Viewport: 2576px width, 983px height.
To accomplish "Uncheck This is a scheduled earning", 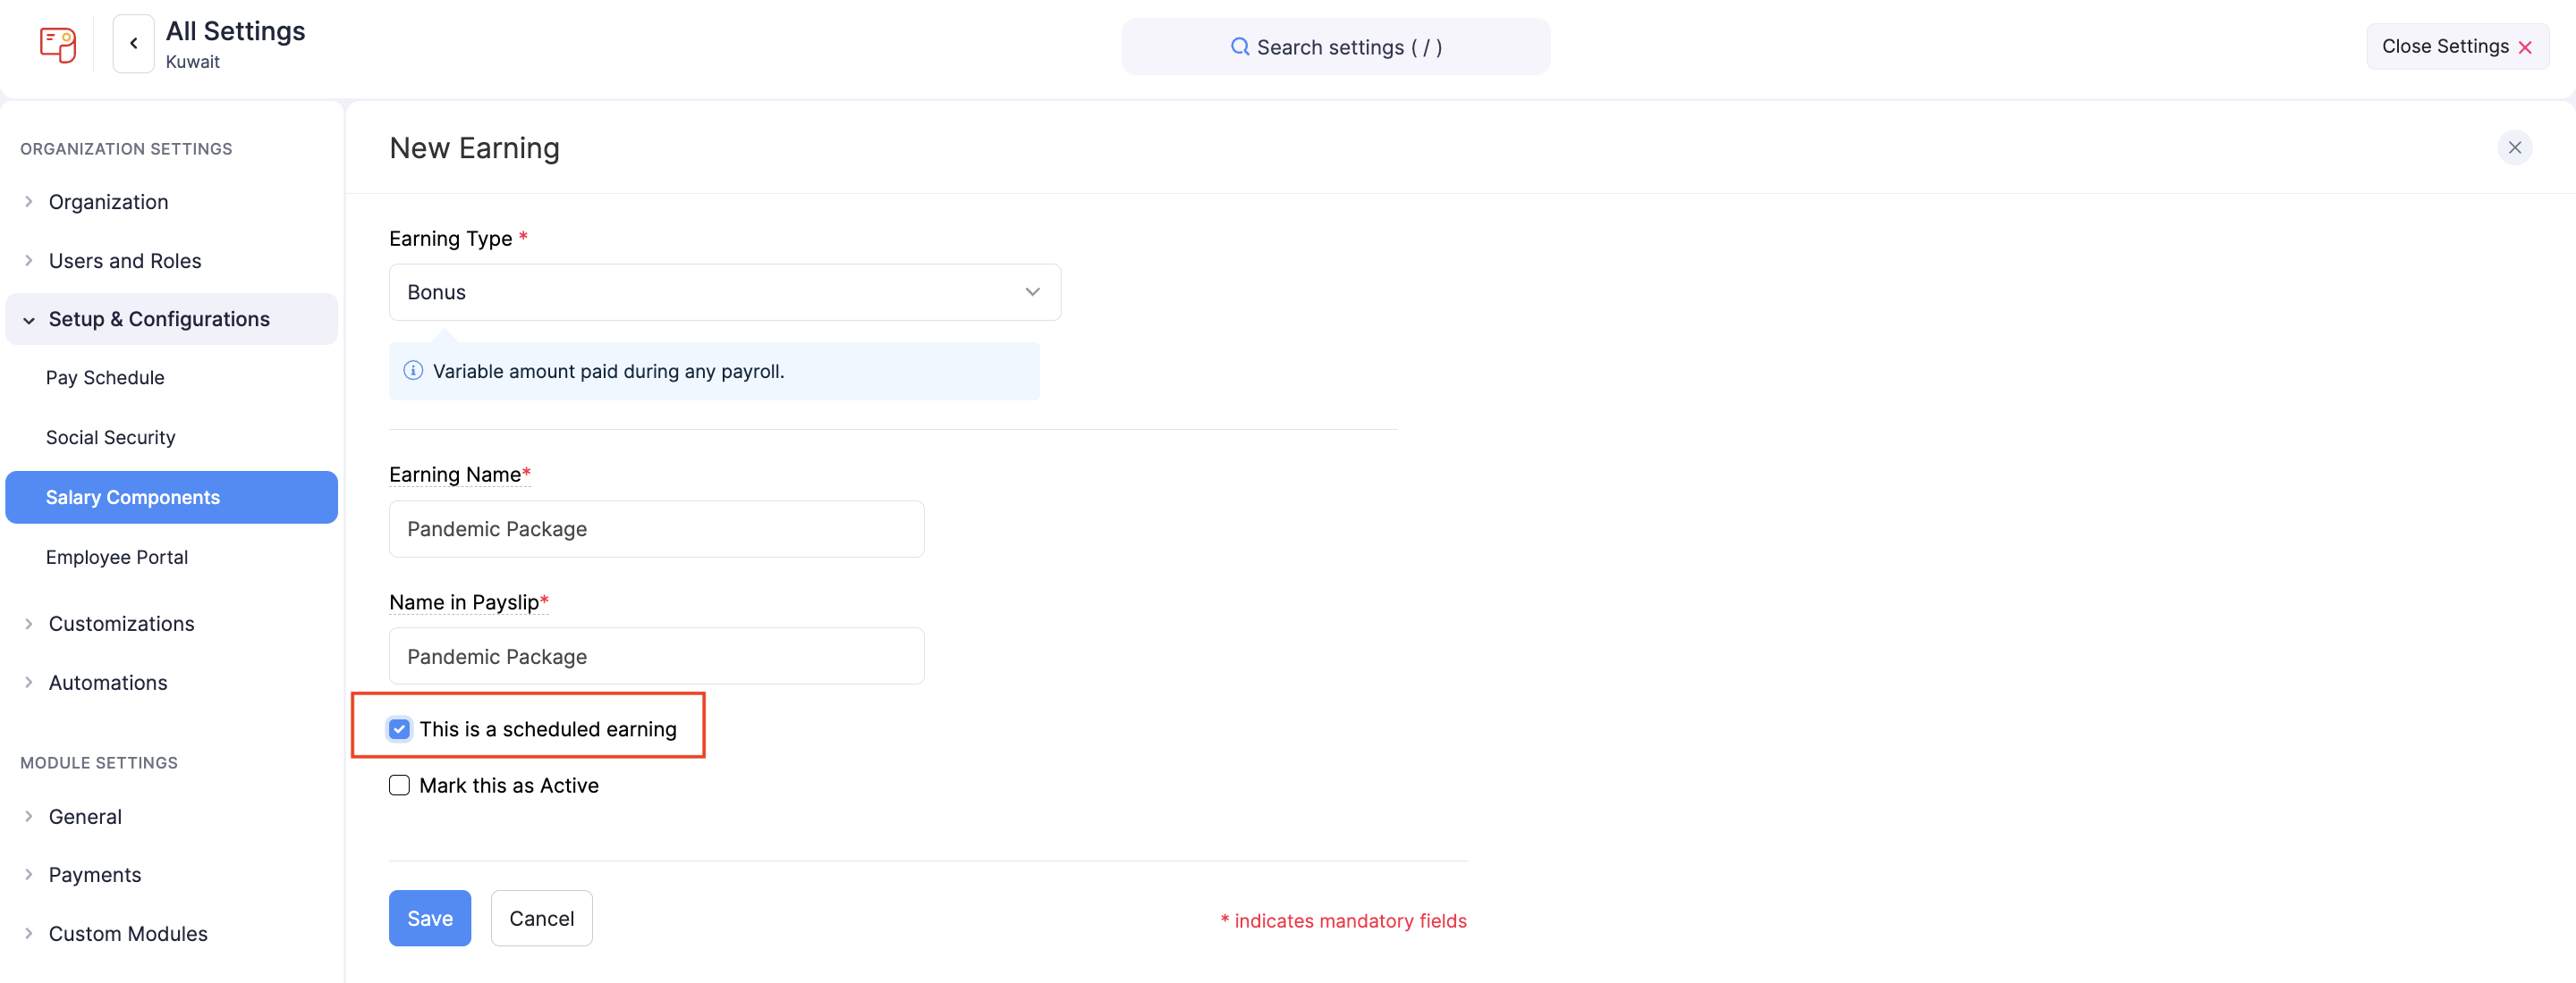I will click(399, 729).
